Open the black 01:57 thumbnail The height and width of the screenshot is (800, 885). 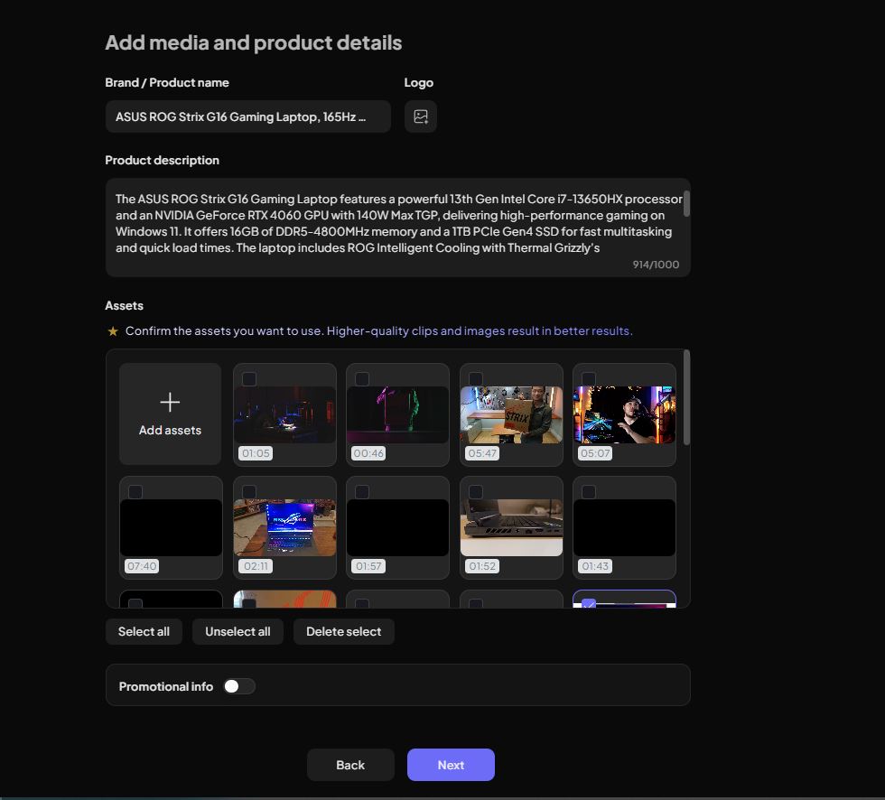click(398, 527)
